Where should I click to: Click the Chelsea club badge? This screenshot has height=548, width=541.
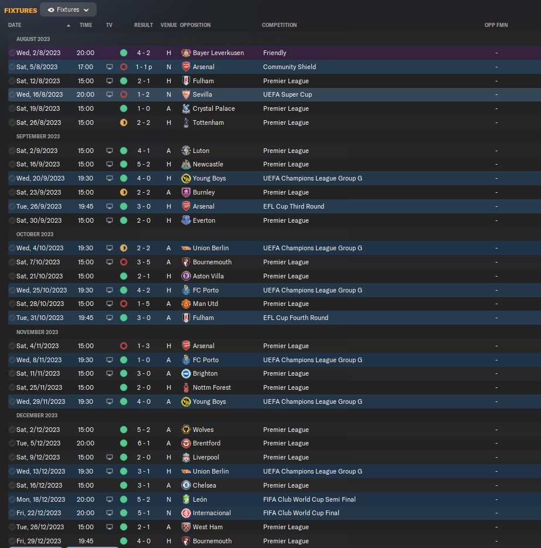click(x=186, y=485)
